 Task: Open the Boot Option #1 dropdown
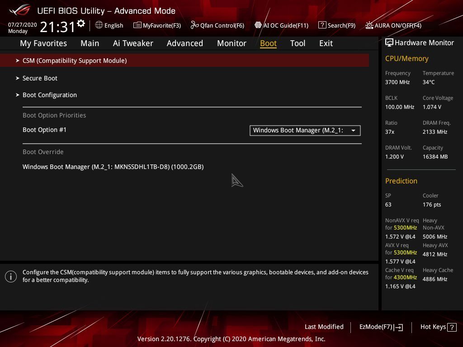coord(305,131)
